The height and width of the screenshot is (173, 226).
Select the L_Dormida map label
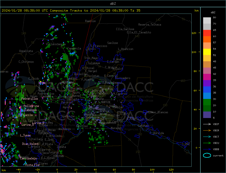(157, 133)
